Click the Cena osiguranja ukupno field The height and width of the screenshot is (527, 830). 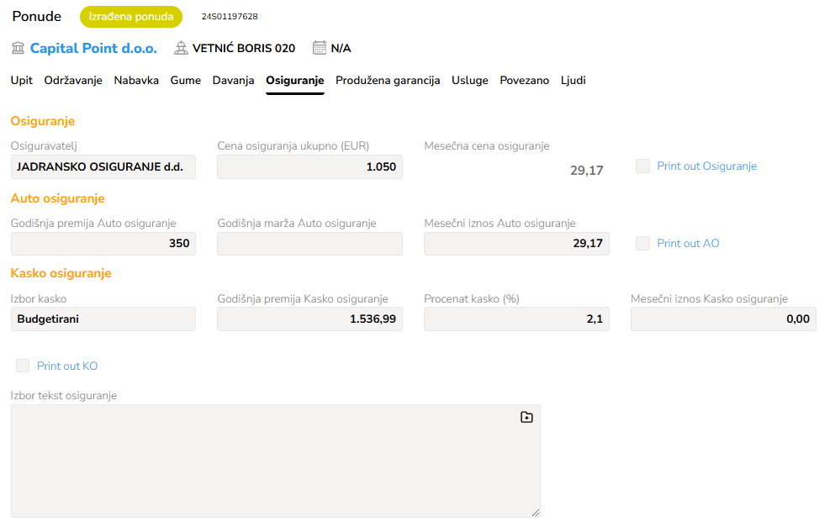pos(309,167)
